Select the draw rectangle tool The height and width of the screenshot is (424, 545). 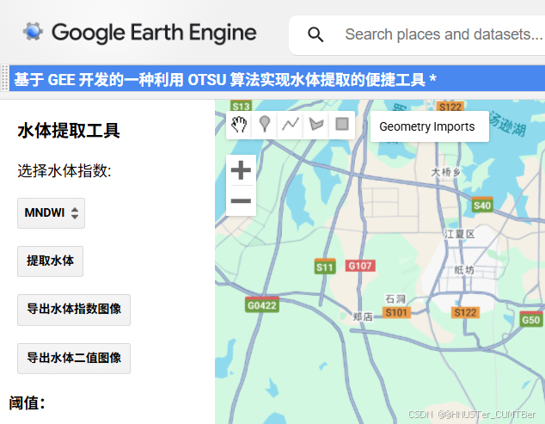pos(342,125)
